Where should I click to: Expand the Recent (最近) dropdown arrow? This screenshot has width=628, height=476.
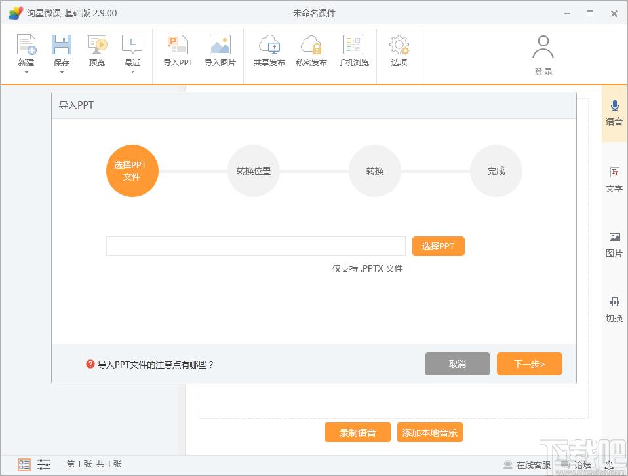click(x=132, y=72)
